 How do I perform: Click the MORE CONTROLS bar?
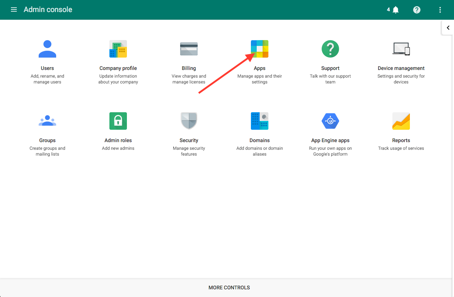click(227, 288)
